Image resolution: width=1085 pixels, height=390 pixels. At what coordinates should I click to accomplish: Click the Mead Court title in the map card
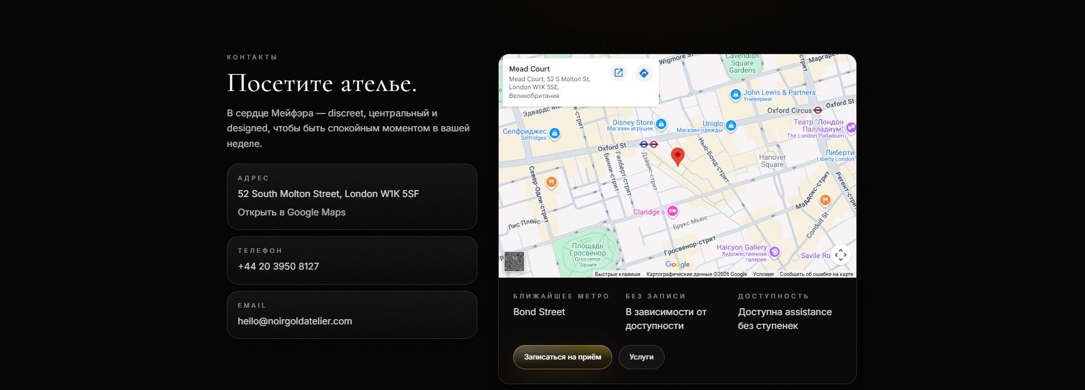click(529, 69)
